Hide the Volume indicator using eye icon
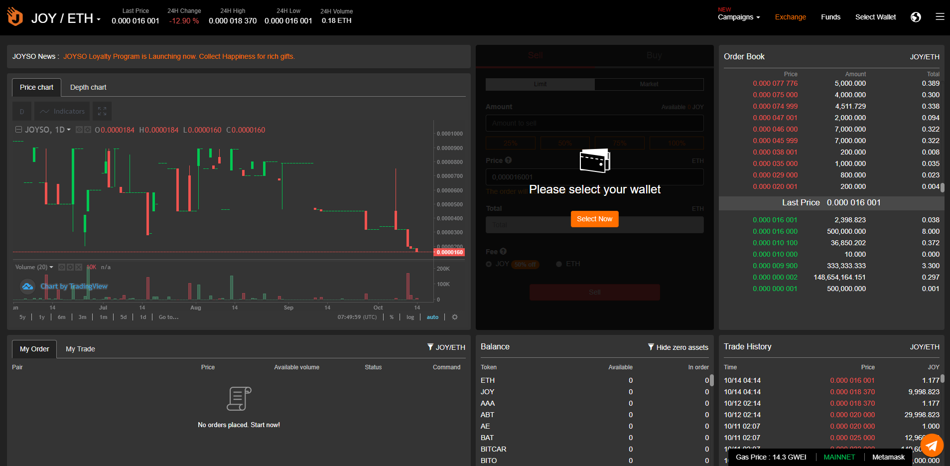Screen dimensions: 950x466 tap(62, 267)
